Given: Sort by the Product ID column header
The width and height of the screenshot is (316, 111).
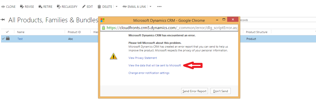Looking at the screenshot, I should 74,32.
